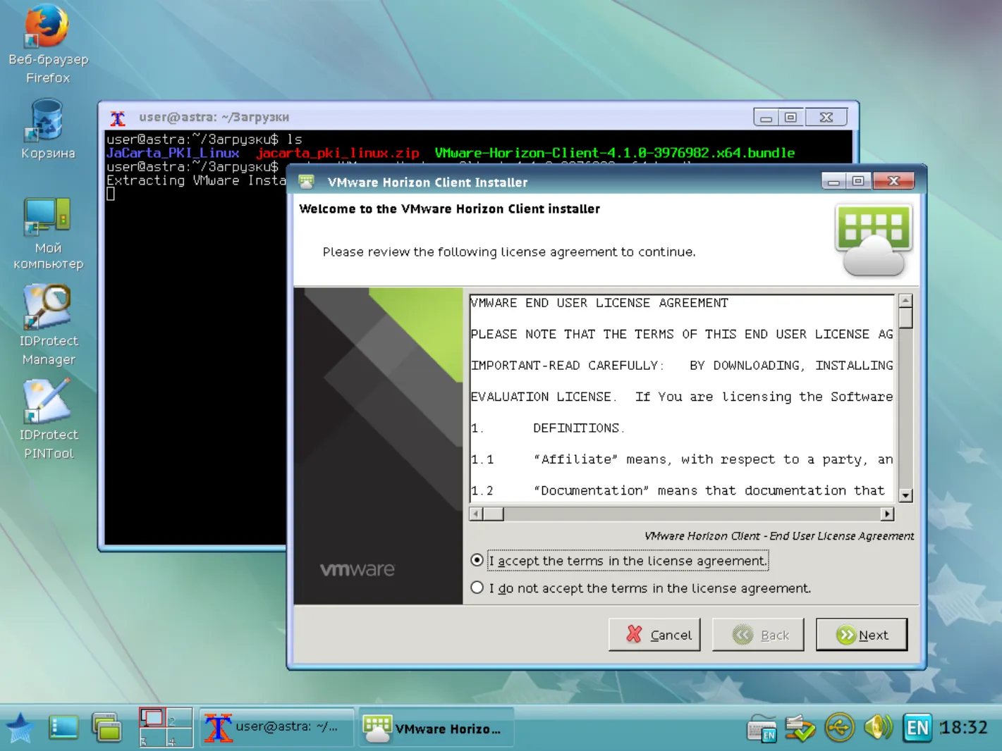
Task: Select the IDProtect PINTool desktop icon
Action: pyautogui.click(x=48, y=420)
